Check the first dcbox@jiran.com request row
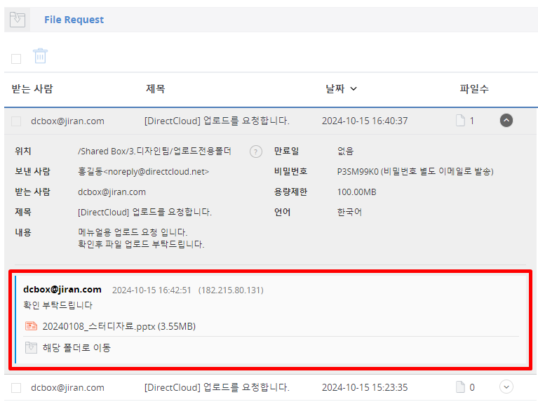Image resolution: width=538 pixels, height=402 pixels. tap(16, 121)
